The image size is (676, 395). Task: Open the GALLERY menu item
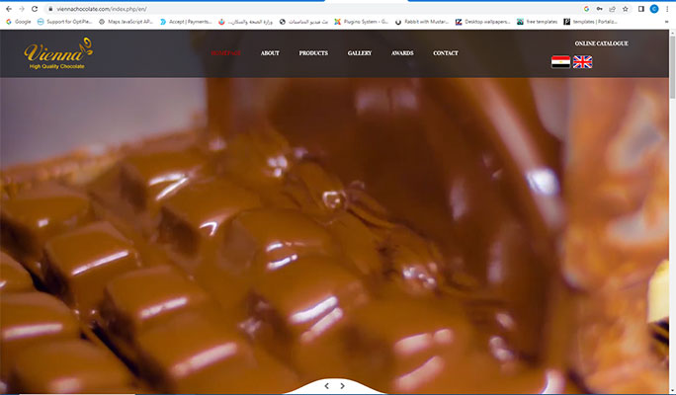pos(360,53)
